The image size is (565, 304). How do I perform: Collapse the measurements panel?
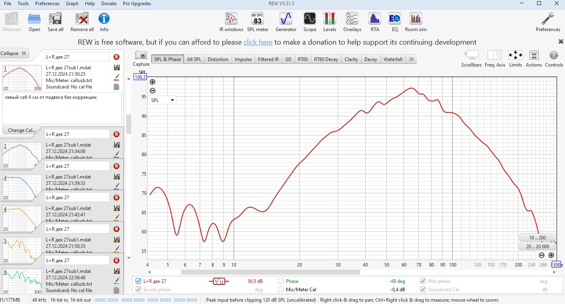click(x=15, y=53)
